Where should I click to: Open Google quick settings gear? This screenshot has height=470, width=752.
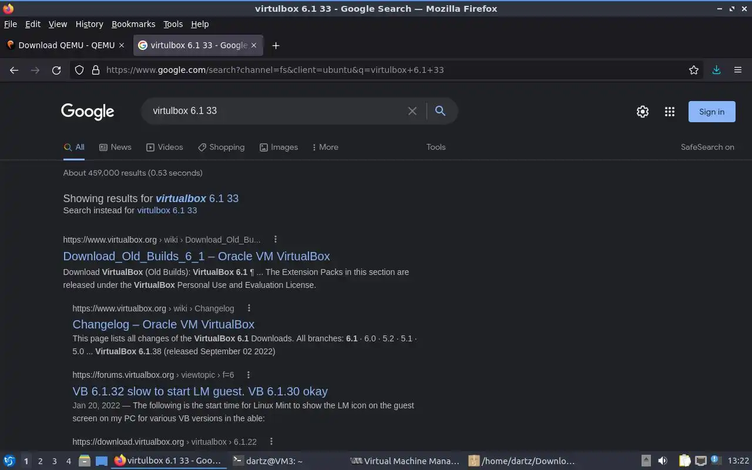coord(643,112)
